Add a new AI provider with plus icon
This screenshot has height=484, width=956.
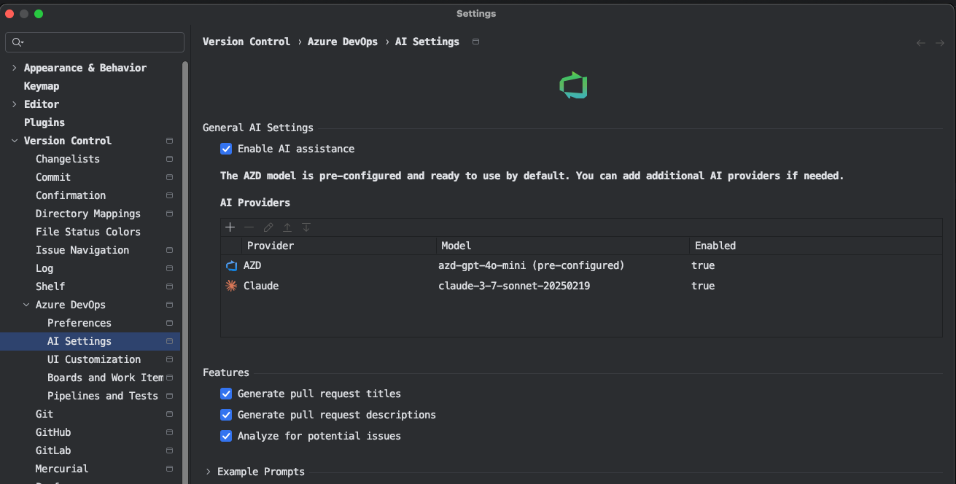tap(230, 227)
